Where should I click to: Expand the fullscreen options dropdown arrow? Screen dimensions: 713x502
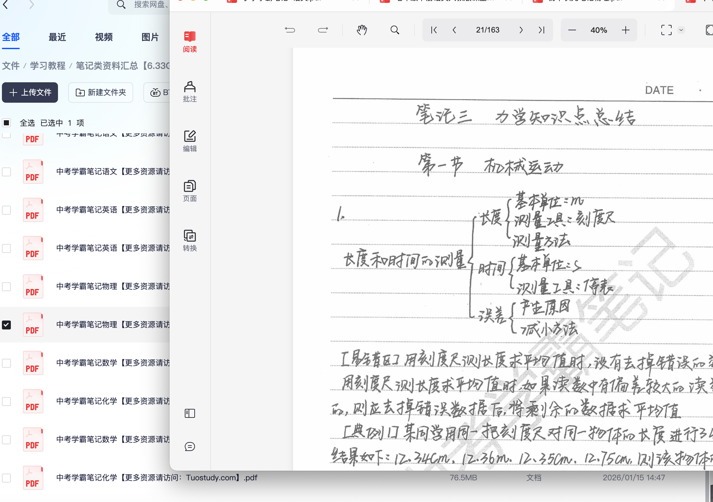click(x=681, y=30)
